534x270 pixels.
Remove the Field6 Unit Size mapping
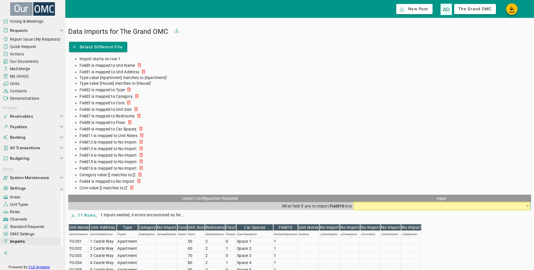pos(136,109)
